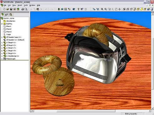The width and height of the screenshot is (154, 115).
Task: Click the bright yellow Shaded display icon
Action: tap(142, 9)
